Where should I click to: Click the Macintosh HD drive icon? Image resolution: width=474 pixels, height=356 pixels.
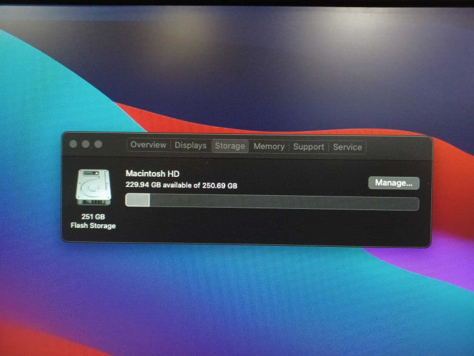(94, 187)
